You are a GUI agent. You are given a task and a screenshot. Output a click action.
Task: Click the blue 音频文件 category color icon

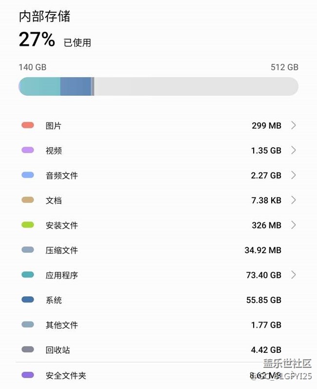(28, 175)
